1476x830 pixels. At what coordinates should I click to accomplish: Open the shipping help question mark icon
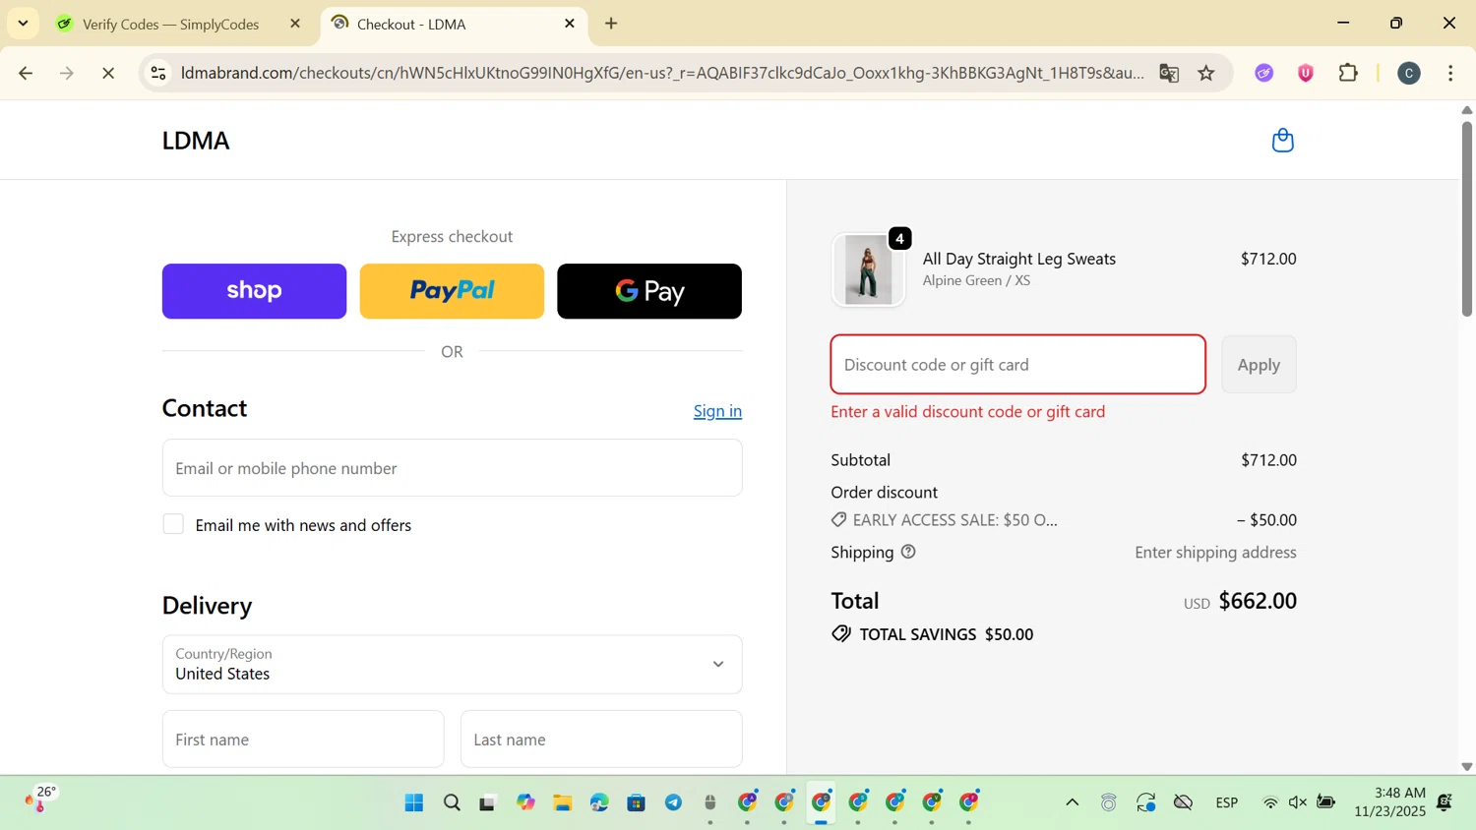click(x=908, y=552)
